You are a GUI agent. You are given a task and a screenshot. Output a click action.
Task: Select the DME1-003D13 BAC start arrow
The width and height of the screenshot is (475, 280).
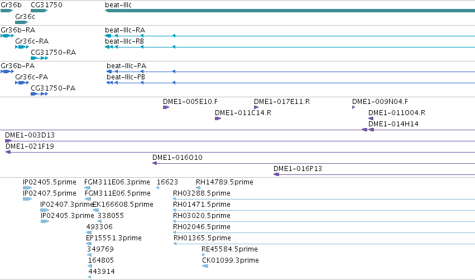click(8, 141)
